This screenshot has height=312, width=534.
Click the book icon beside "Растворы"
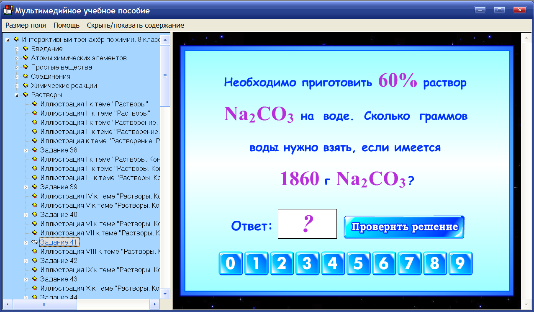tap(26, 95)
